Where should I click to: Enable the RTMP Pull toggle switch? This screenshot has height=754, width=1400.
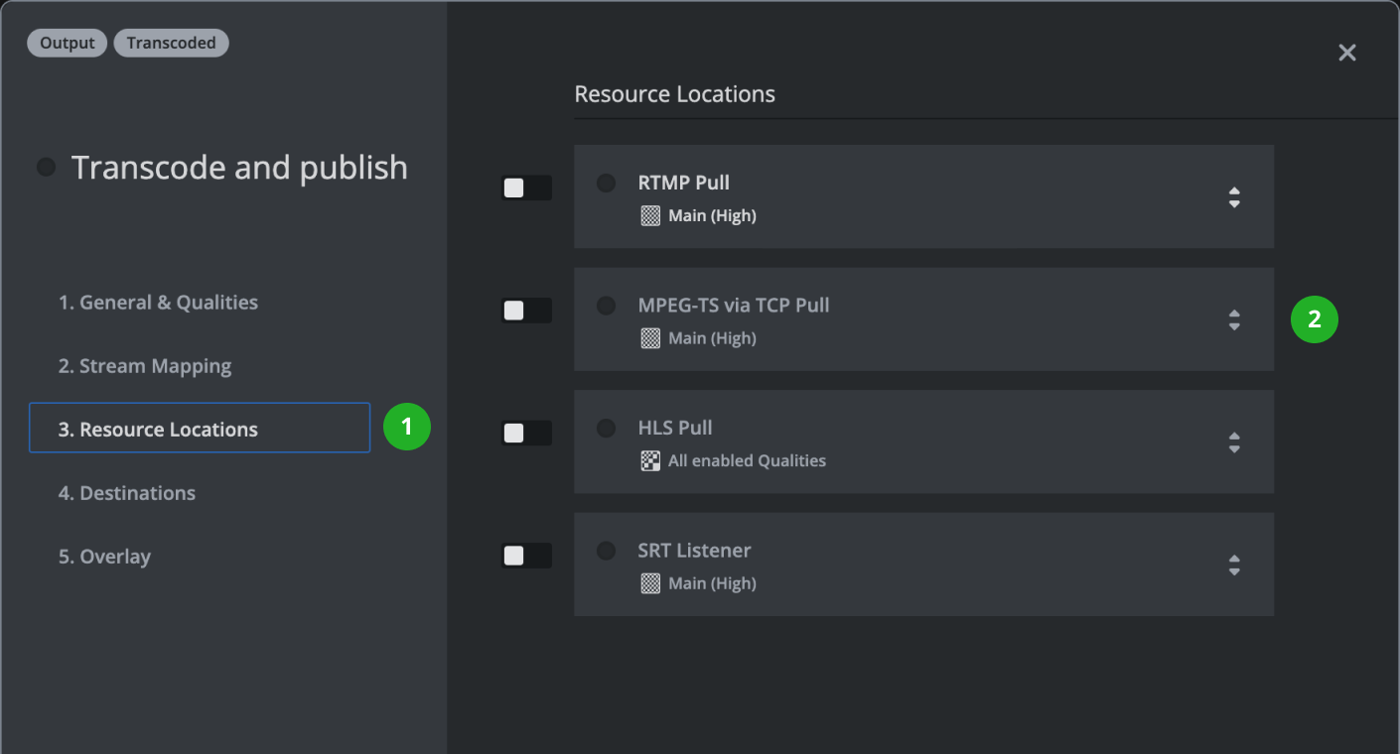pyautogui.click(x=526, y=188)
